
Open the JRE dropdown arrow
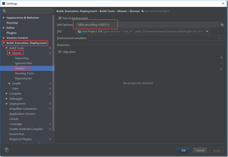[207, 31]
